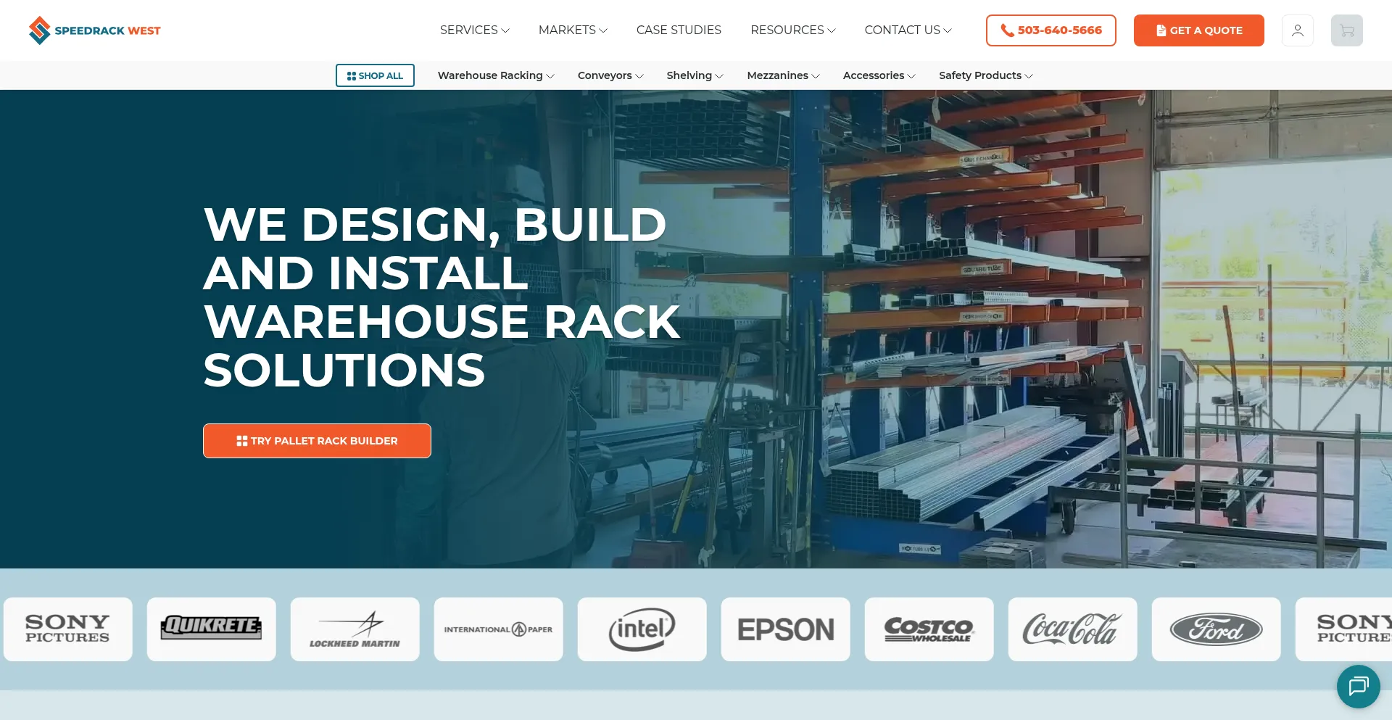Expand the Markets dropdown menu
Viewport: 1392px width, 720px height.
[x=572, y=30]
